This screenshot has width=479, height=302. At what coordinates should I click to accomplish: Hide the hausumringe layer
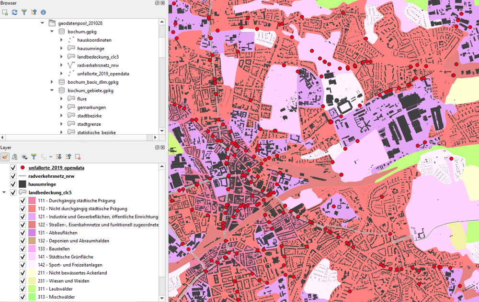point(12,184)
